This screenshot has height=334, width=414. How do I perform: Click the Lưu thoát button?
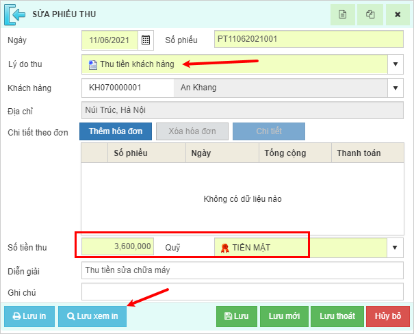click(x=336, y=316)
